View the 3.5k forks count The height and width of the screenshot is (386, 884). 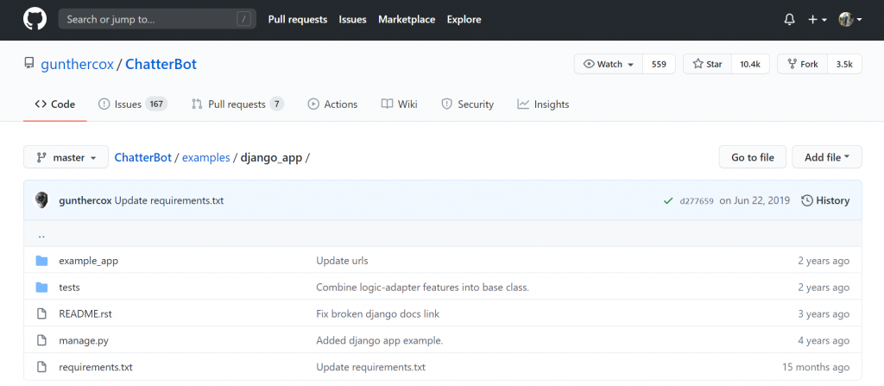click(844, 64)
